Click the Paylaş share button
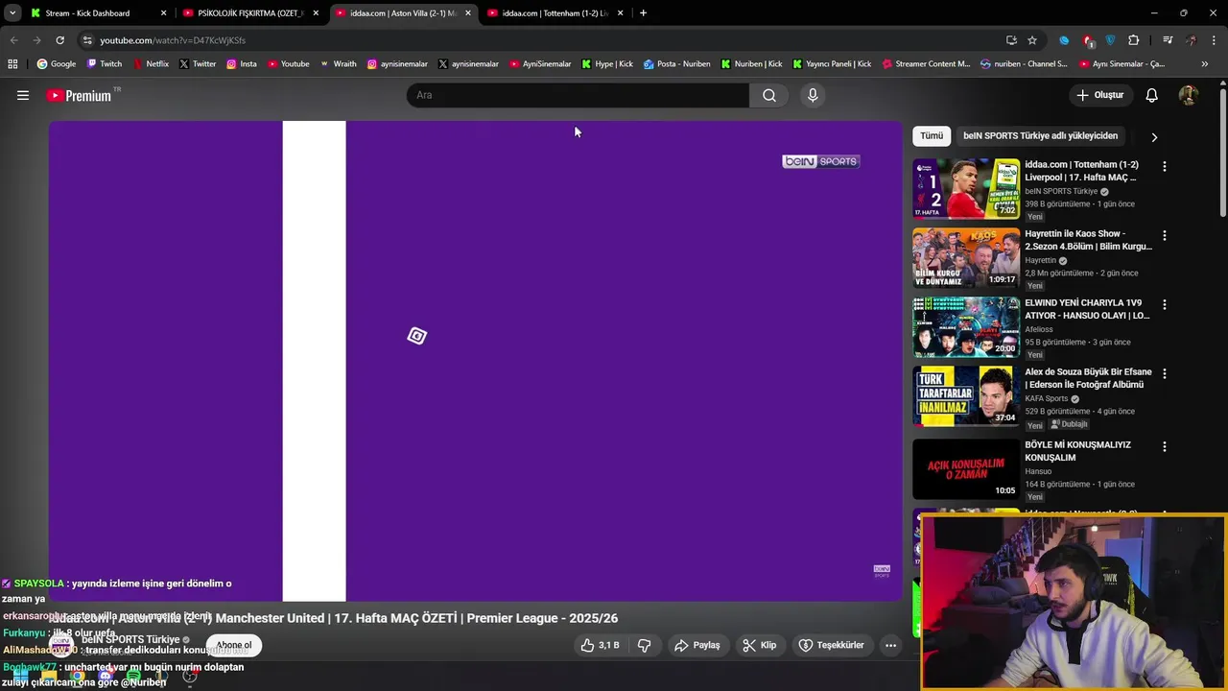 tap(697, 645)
